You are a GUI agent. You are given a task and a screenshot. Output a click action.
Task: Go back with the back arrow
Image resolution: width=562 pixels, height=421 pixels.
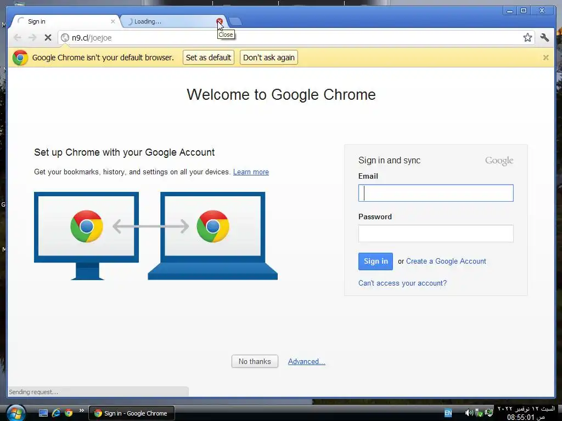coord(17,38)
